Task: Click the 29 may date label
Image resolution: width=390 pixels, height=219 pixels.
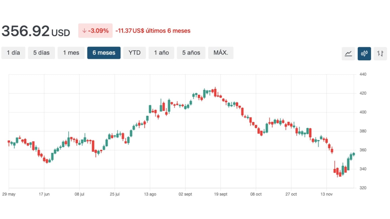Action: (x=9, y=194)
